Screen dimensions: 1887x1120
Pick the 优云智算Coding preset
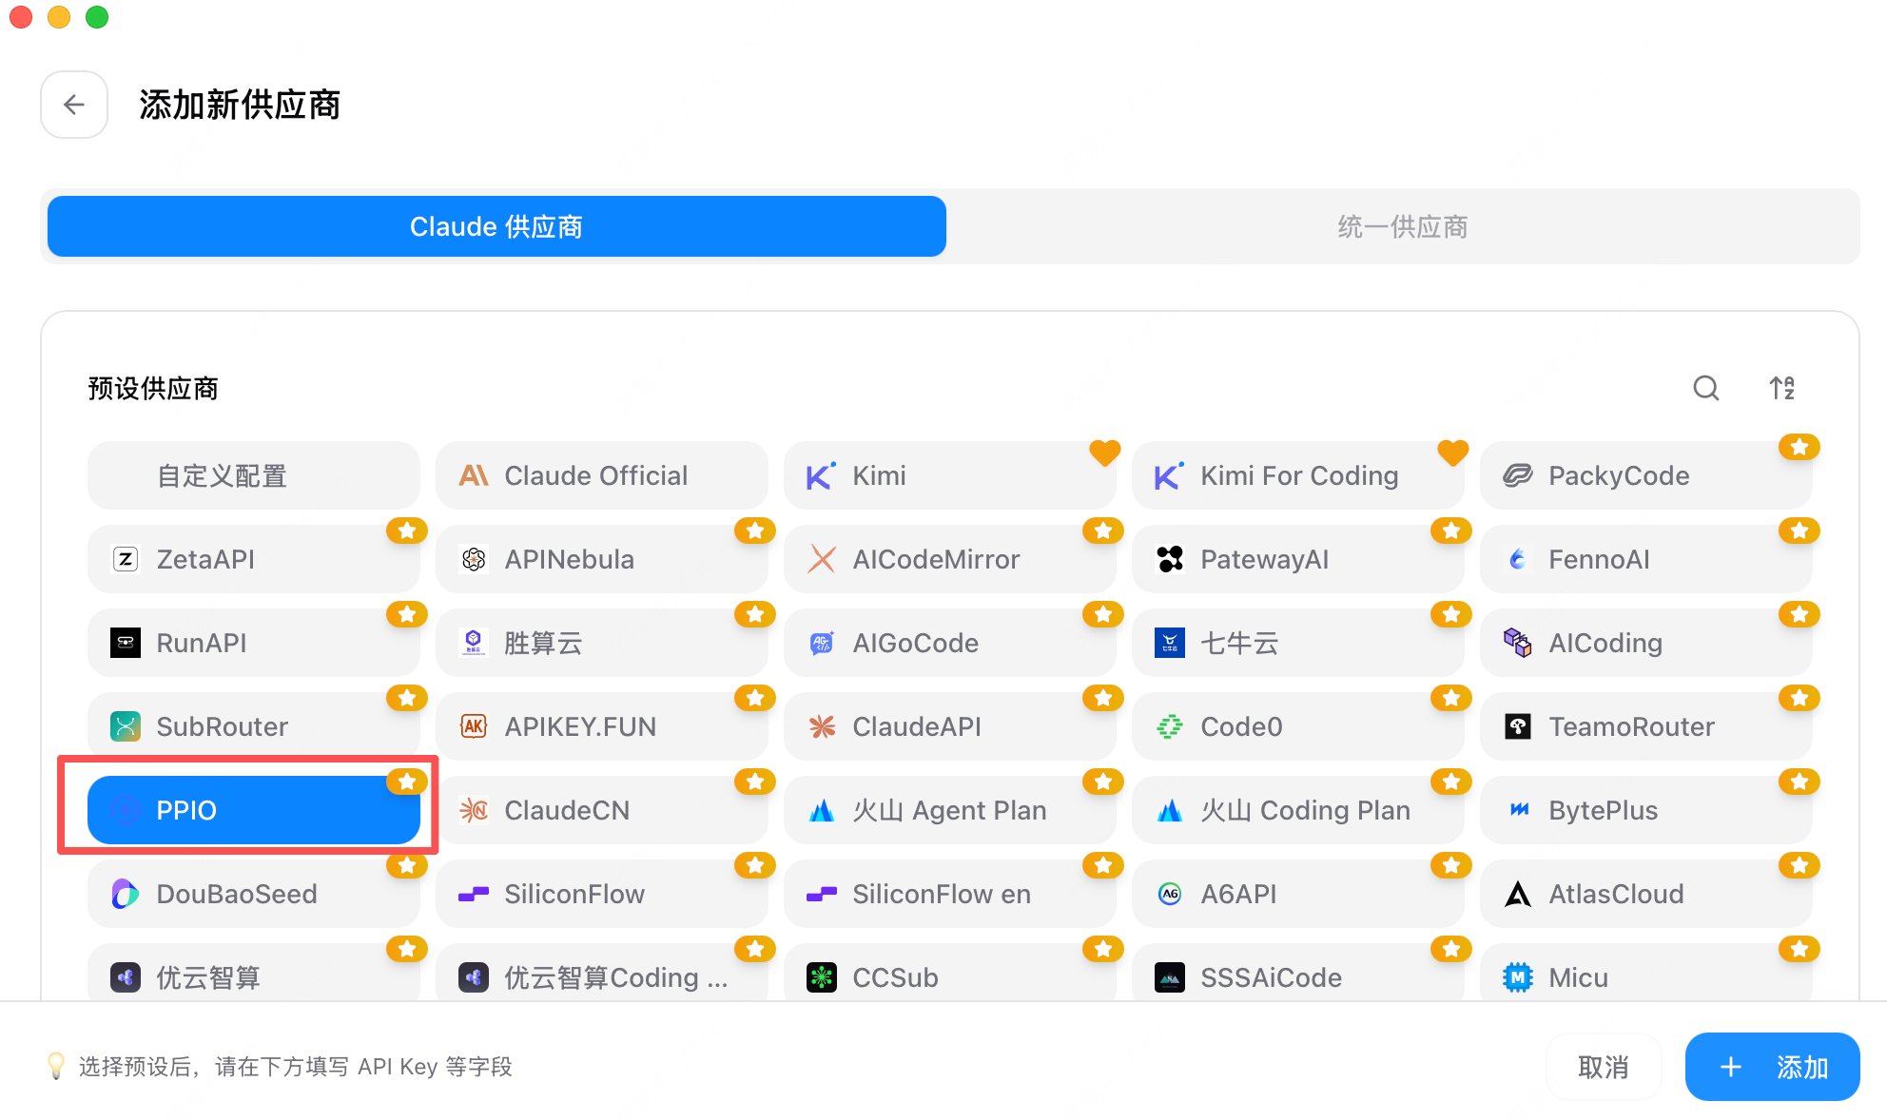pyautogui.click(x=602, y=972)
